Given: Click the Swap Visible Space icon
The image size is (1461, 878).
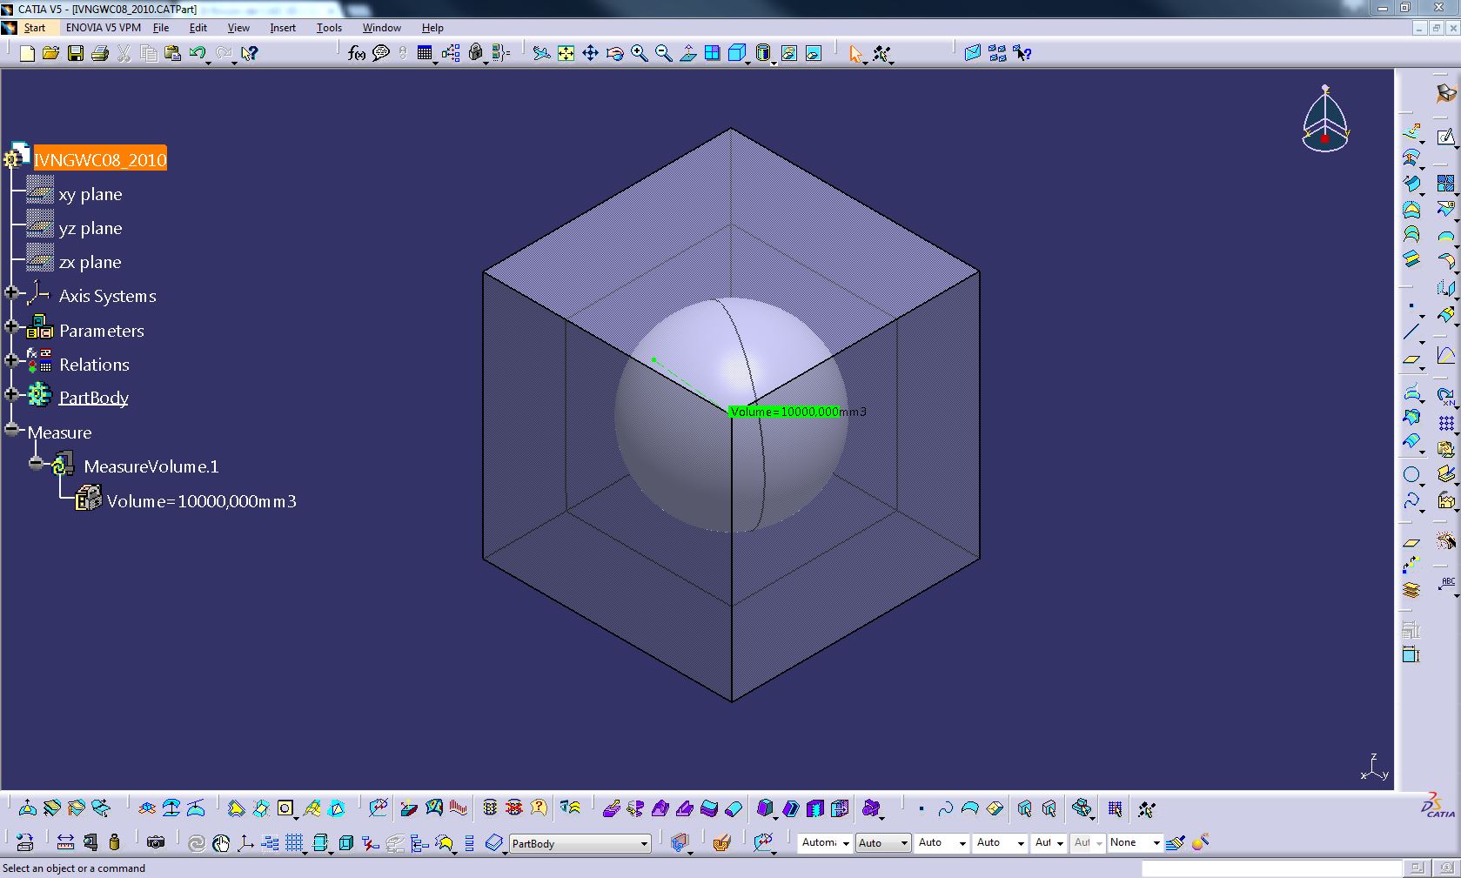Looking at the screenshot, I should (x=813, y=53).
